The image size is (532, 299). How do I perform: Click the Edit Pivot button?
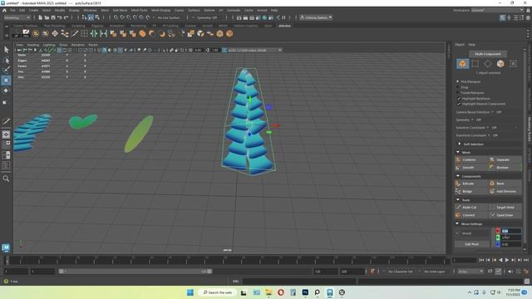click(472, 244)
